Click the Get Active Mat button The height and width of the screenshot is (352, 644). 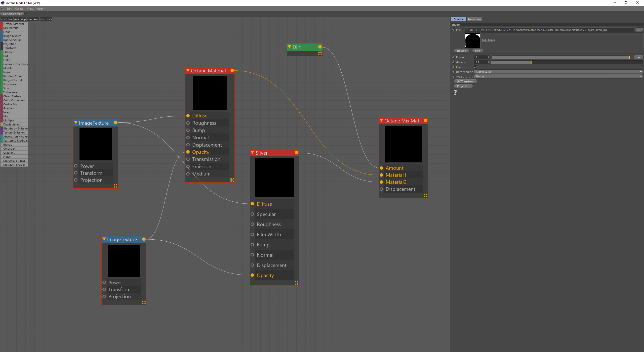pyautogui.click(x=12, y=14)
